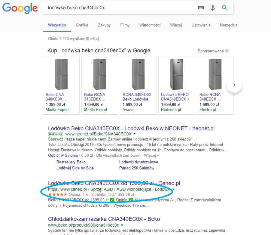Image resolution: width=271 pixels, height=235 pixels.
Task: Click the Avans store name
Action: [128, 110]
